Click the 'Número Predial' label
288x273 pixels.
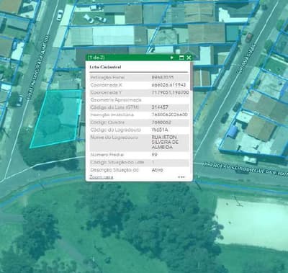click(x=107, y=155)
